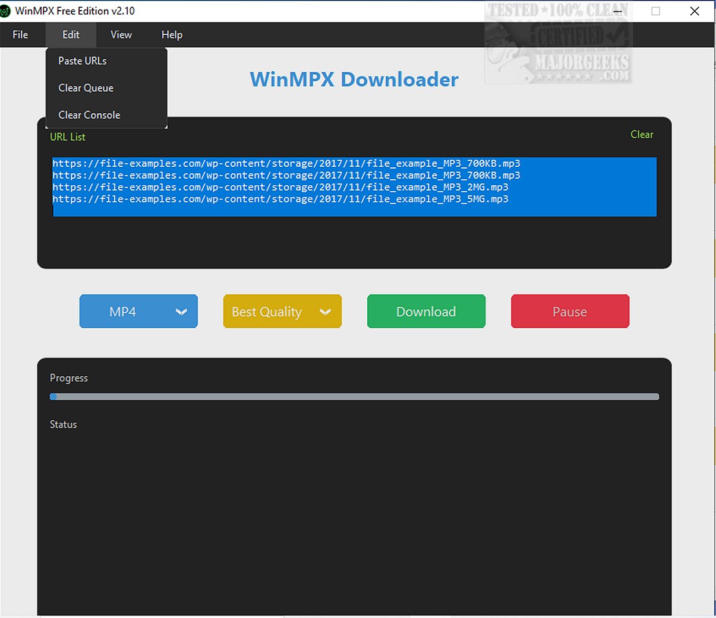The width and height of the screenshot is (716, 618).
Task: Click the URL List label
Action: 68,137
